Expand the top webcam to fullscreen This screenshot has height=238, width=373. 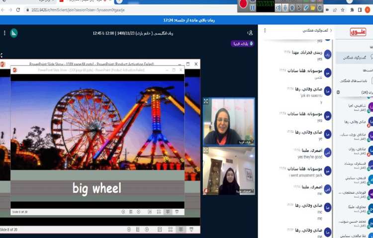coord(206,101)
